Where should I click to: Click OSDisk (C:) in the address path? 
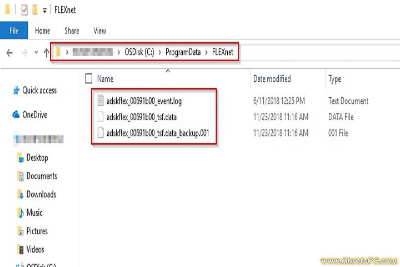tap(139, 52)
